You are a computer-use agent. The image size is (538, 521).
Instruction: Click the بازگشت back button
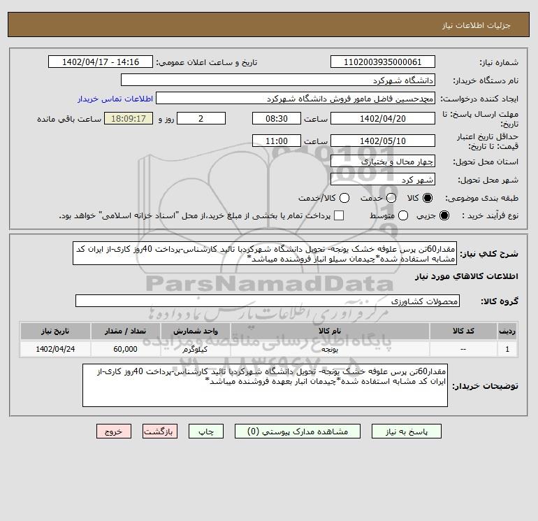(160, 431)
